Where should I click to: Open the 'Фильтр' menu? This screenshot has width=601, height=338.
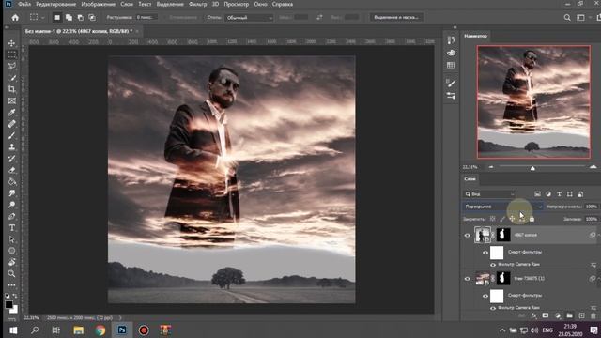(198, 4)
